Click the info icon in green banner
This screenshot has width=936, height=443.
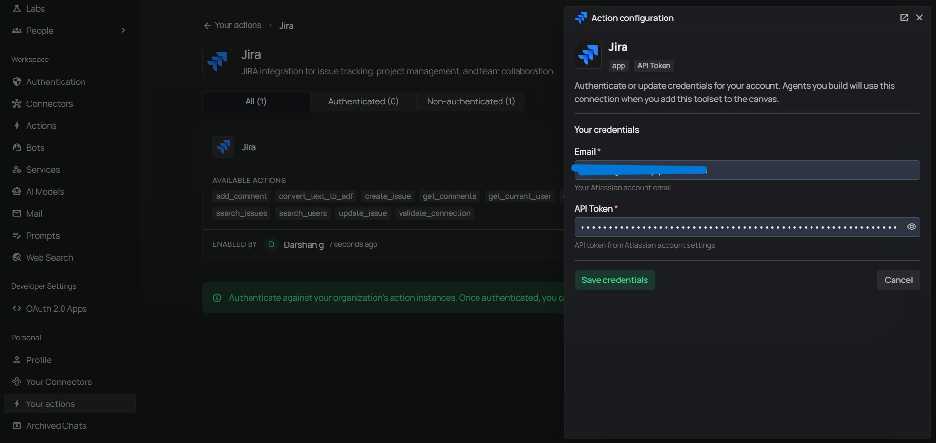217,298
